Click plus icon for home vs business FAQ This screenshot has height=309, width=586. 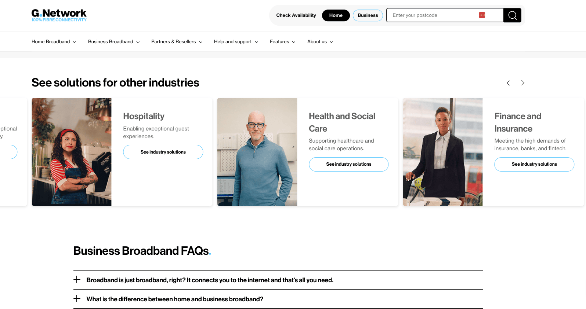77,299
